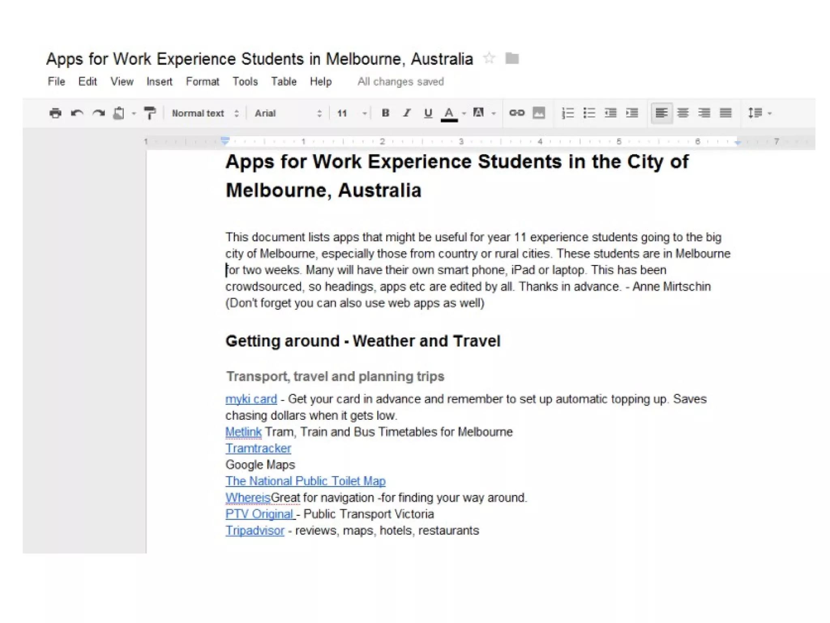This screenshot has height=623, width=830.
Task: Apply a numbered list to the text
Action: tap(567, 113)
